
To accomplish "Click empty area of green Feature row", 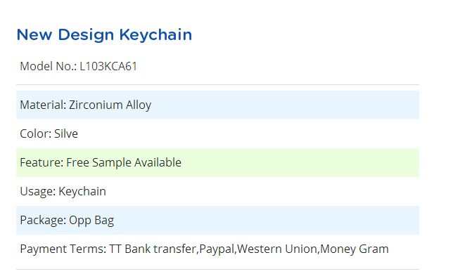I will pos(299,162).
